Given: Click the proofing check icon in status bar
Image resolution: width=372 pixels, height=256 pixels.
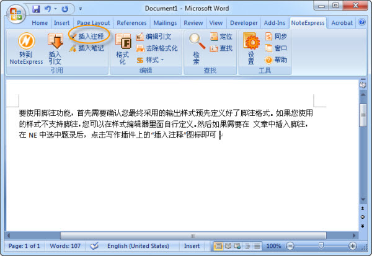Looking at the screenshot, I should [x=94, y=246].
